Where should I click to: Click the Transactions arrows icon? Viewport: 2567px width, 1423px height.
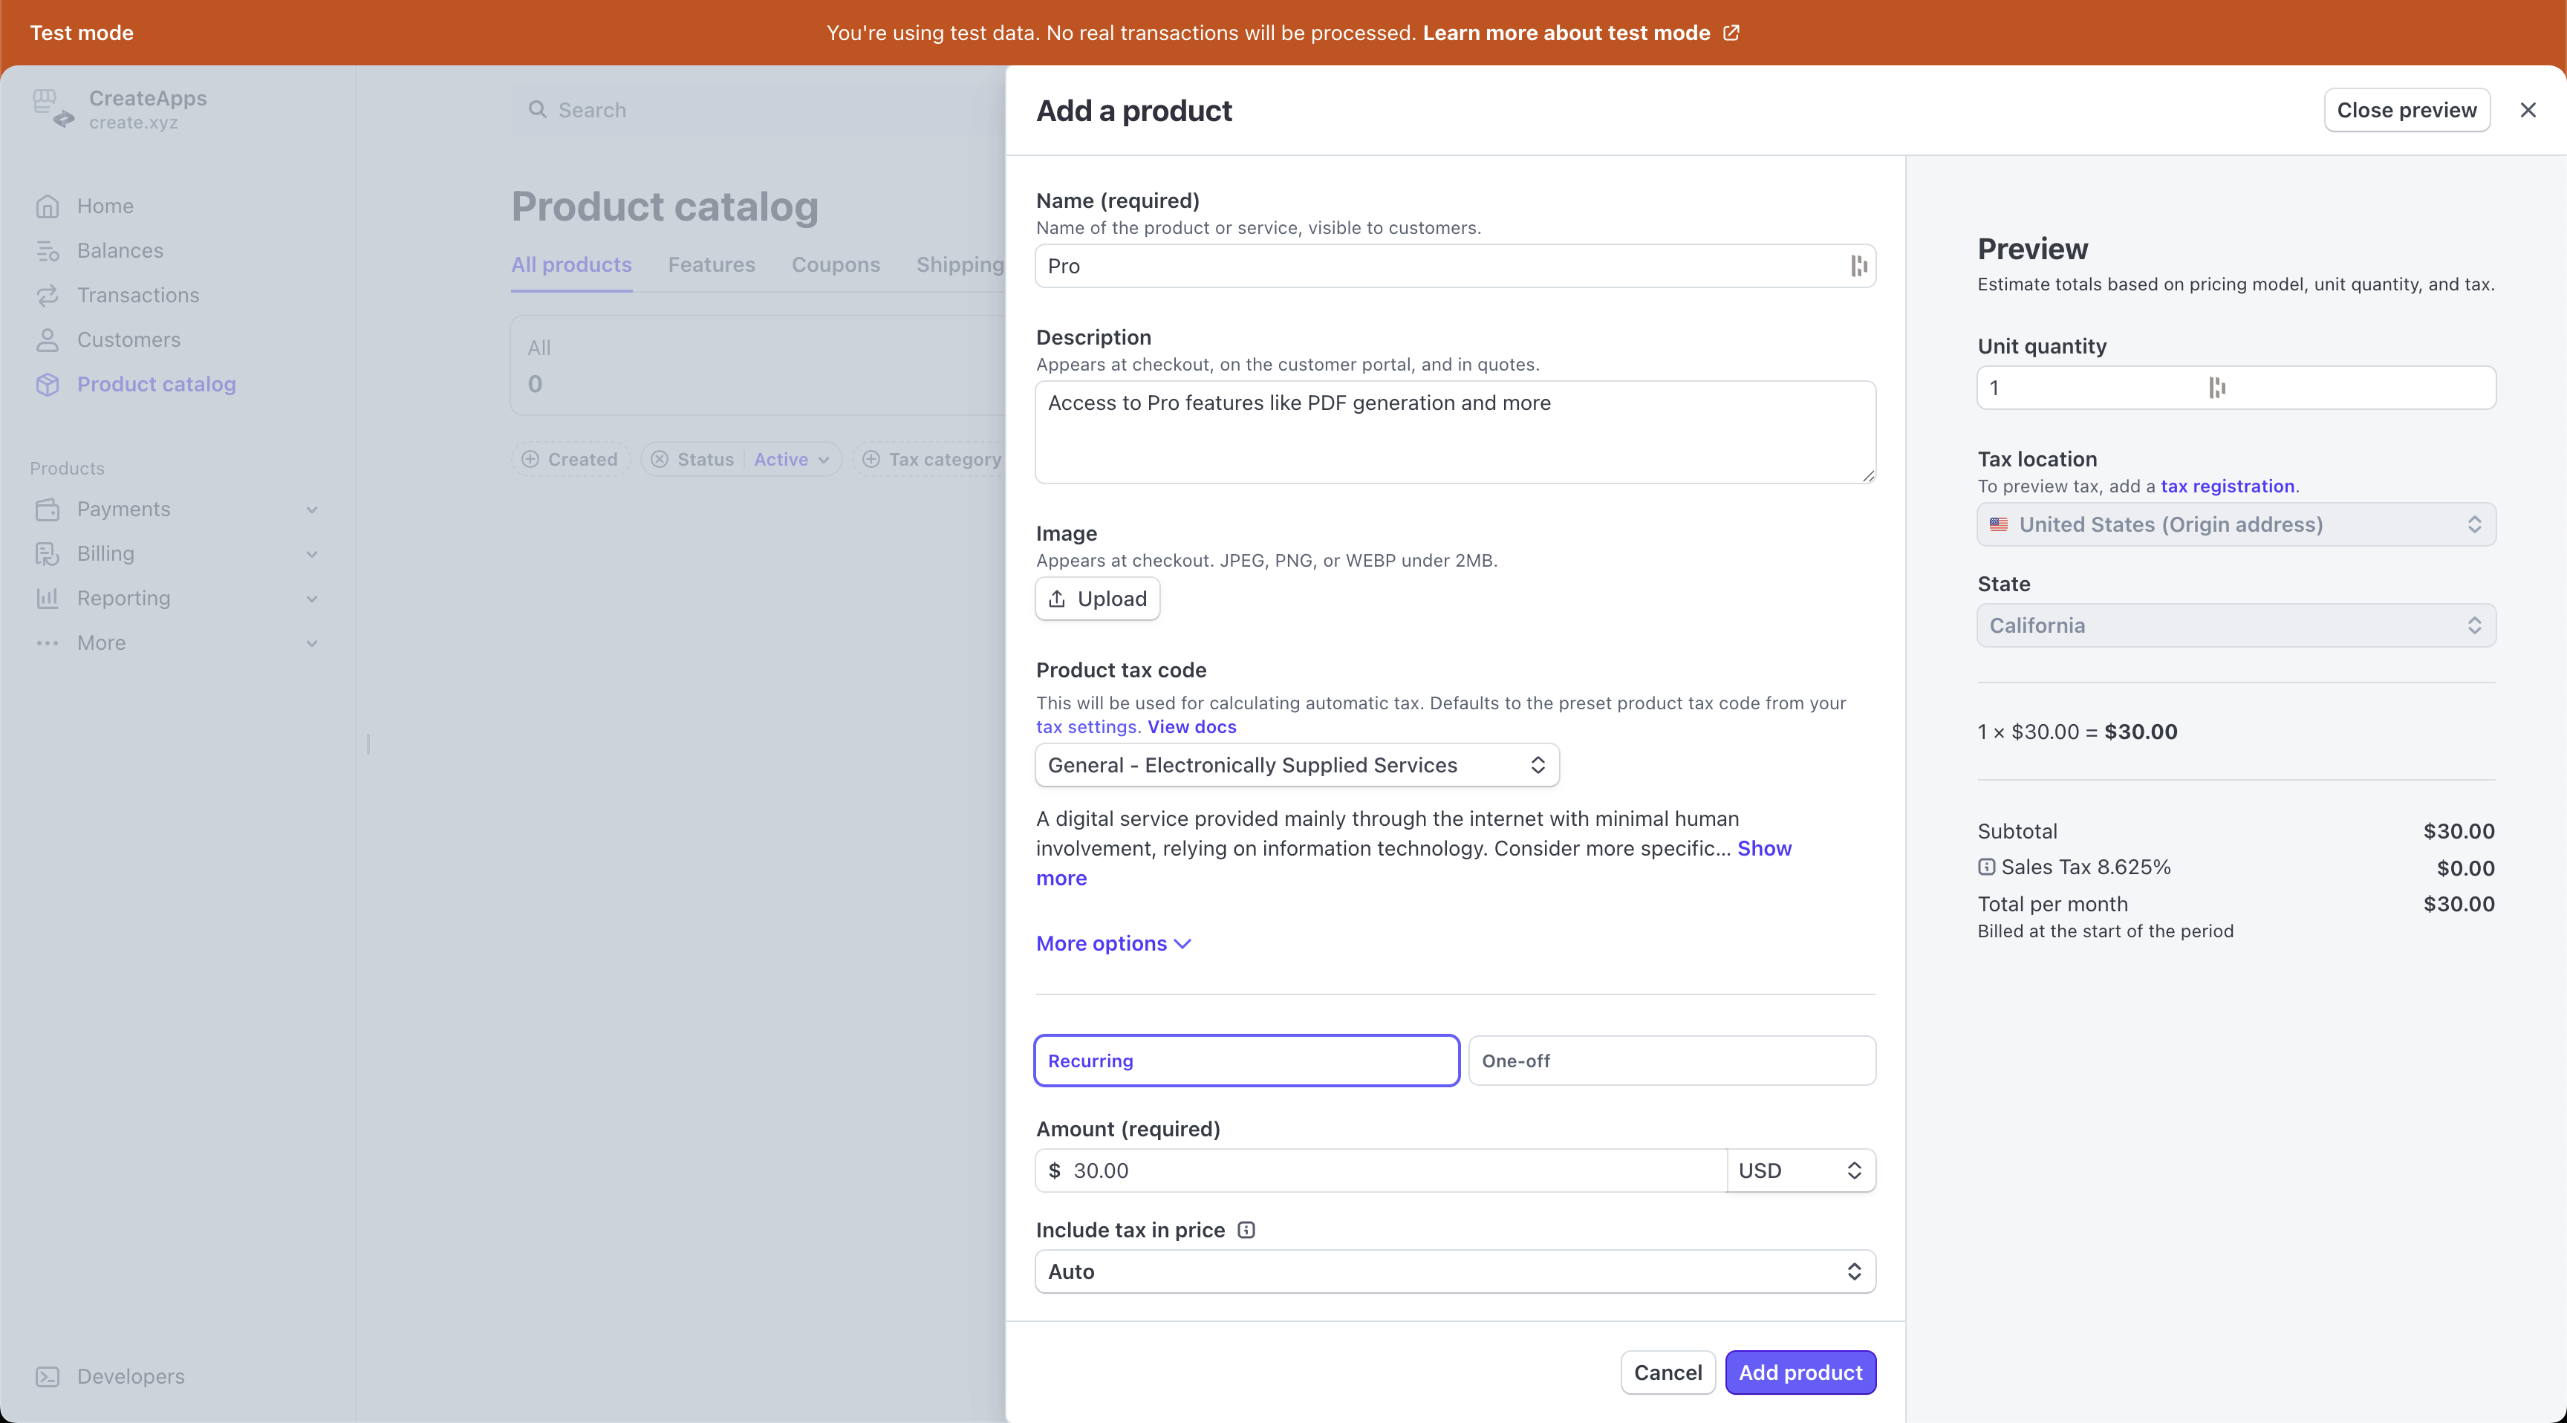47,296
